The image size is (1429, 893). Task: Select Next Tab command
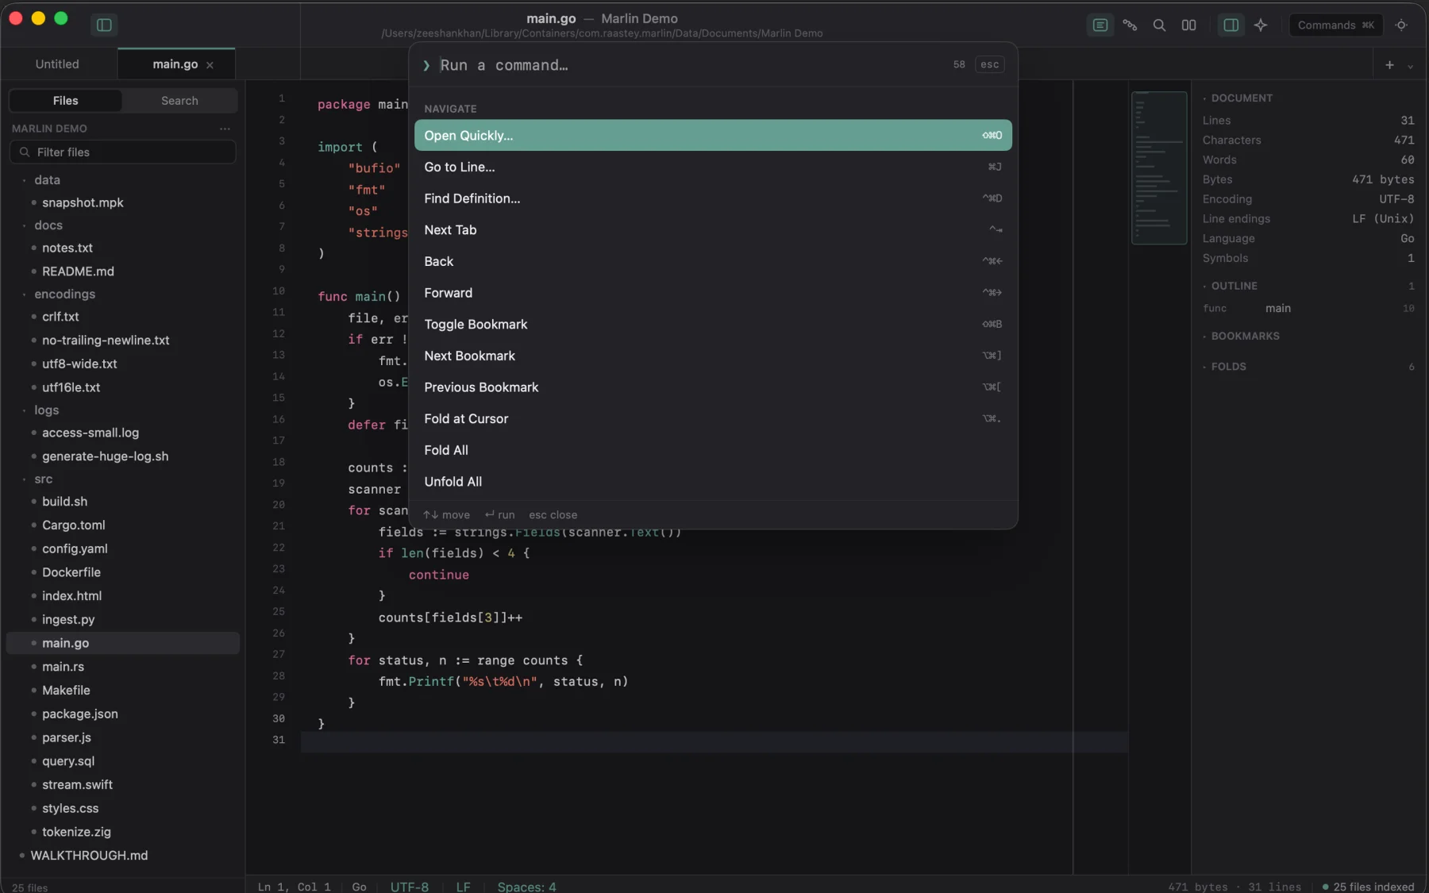pyautogui.click(x=713, y=230)
